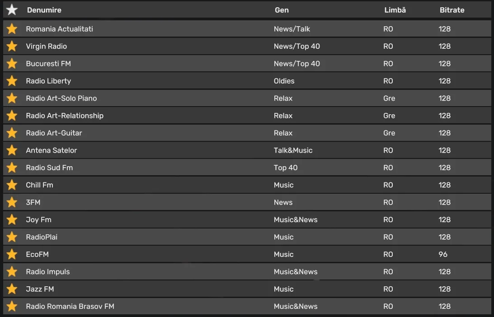The image size is (494, 317).
Task: Click the favorite star for Antena Satelor
Action: pyautogui.click(x=12, y=150)
